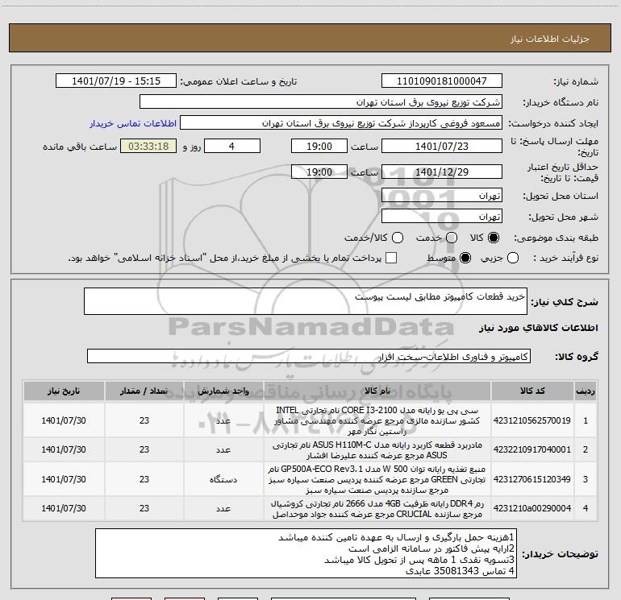This screenshot has height=600, width=621.
Task: Click the price validity date 1401/12/29
Action: [x=442, y=172]
